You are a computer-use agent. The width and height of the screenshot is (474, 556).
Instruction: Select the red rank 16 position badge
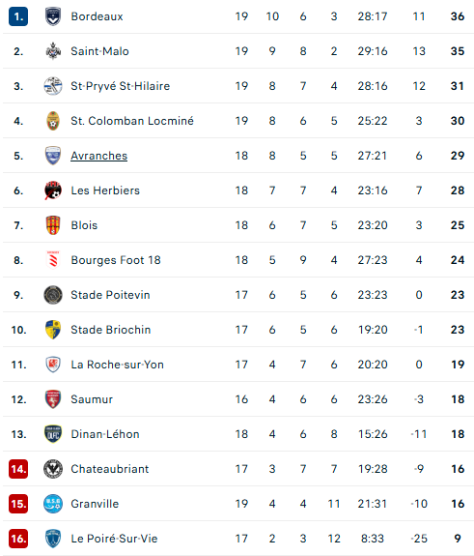18,539
